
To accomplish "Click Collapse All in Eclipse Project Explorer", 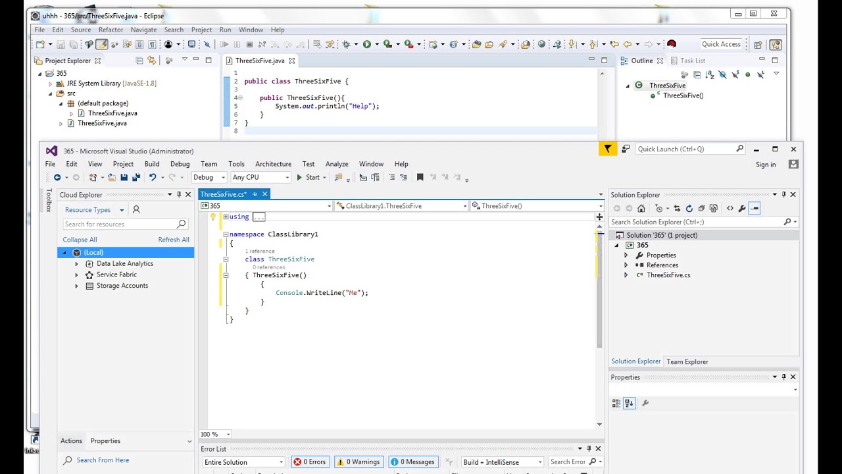I will pyautogui.click(x=139, y=61).
